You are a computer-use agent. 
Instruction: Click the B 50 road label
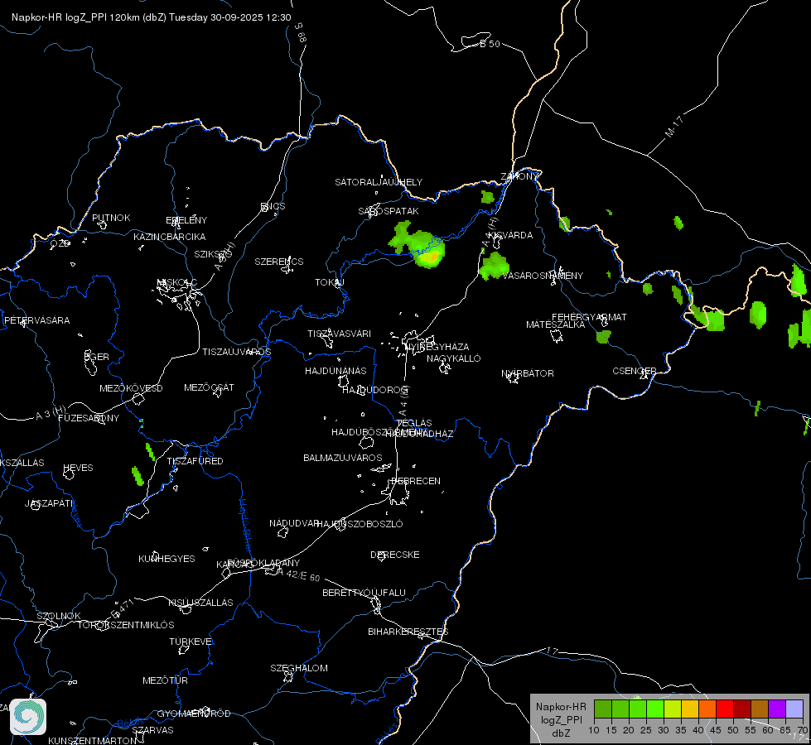(x=490, y=44)
